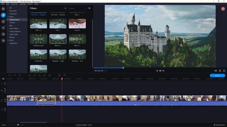Open the More tools icon
Screen dimensions: 227x127
(x=3, y=41)
